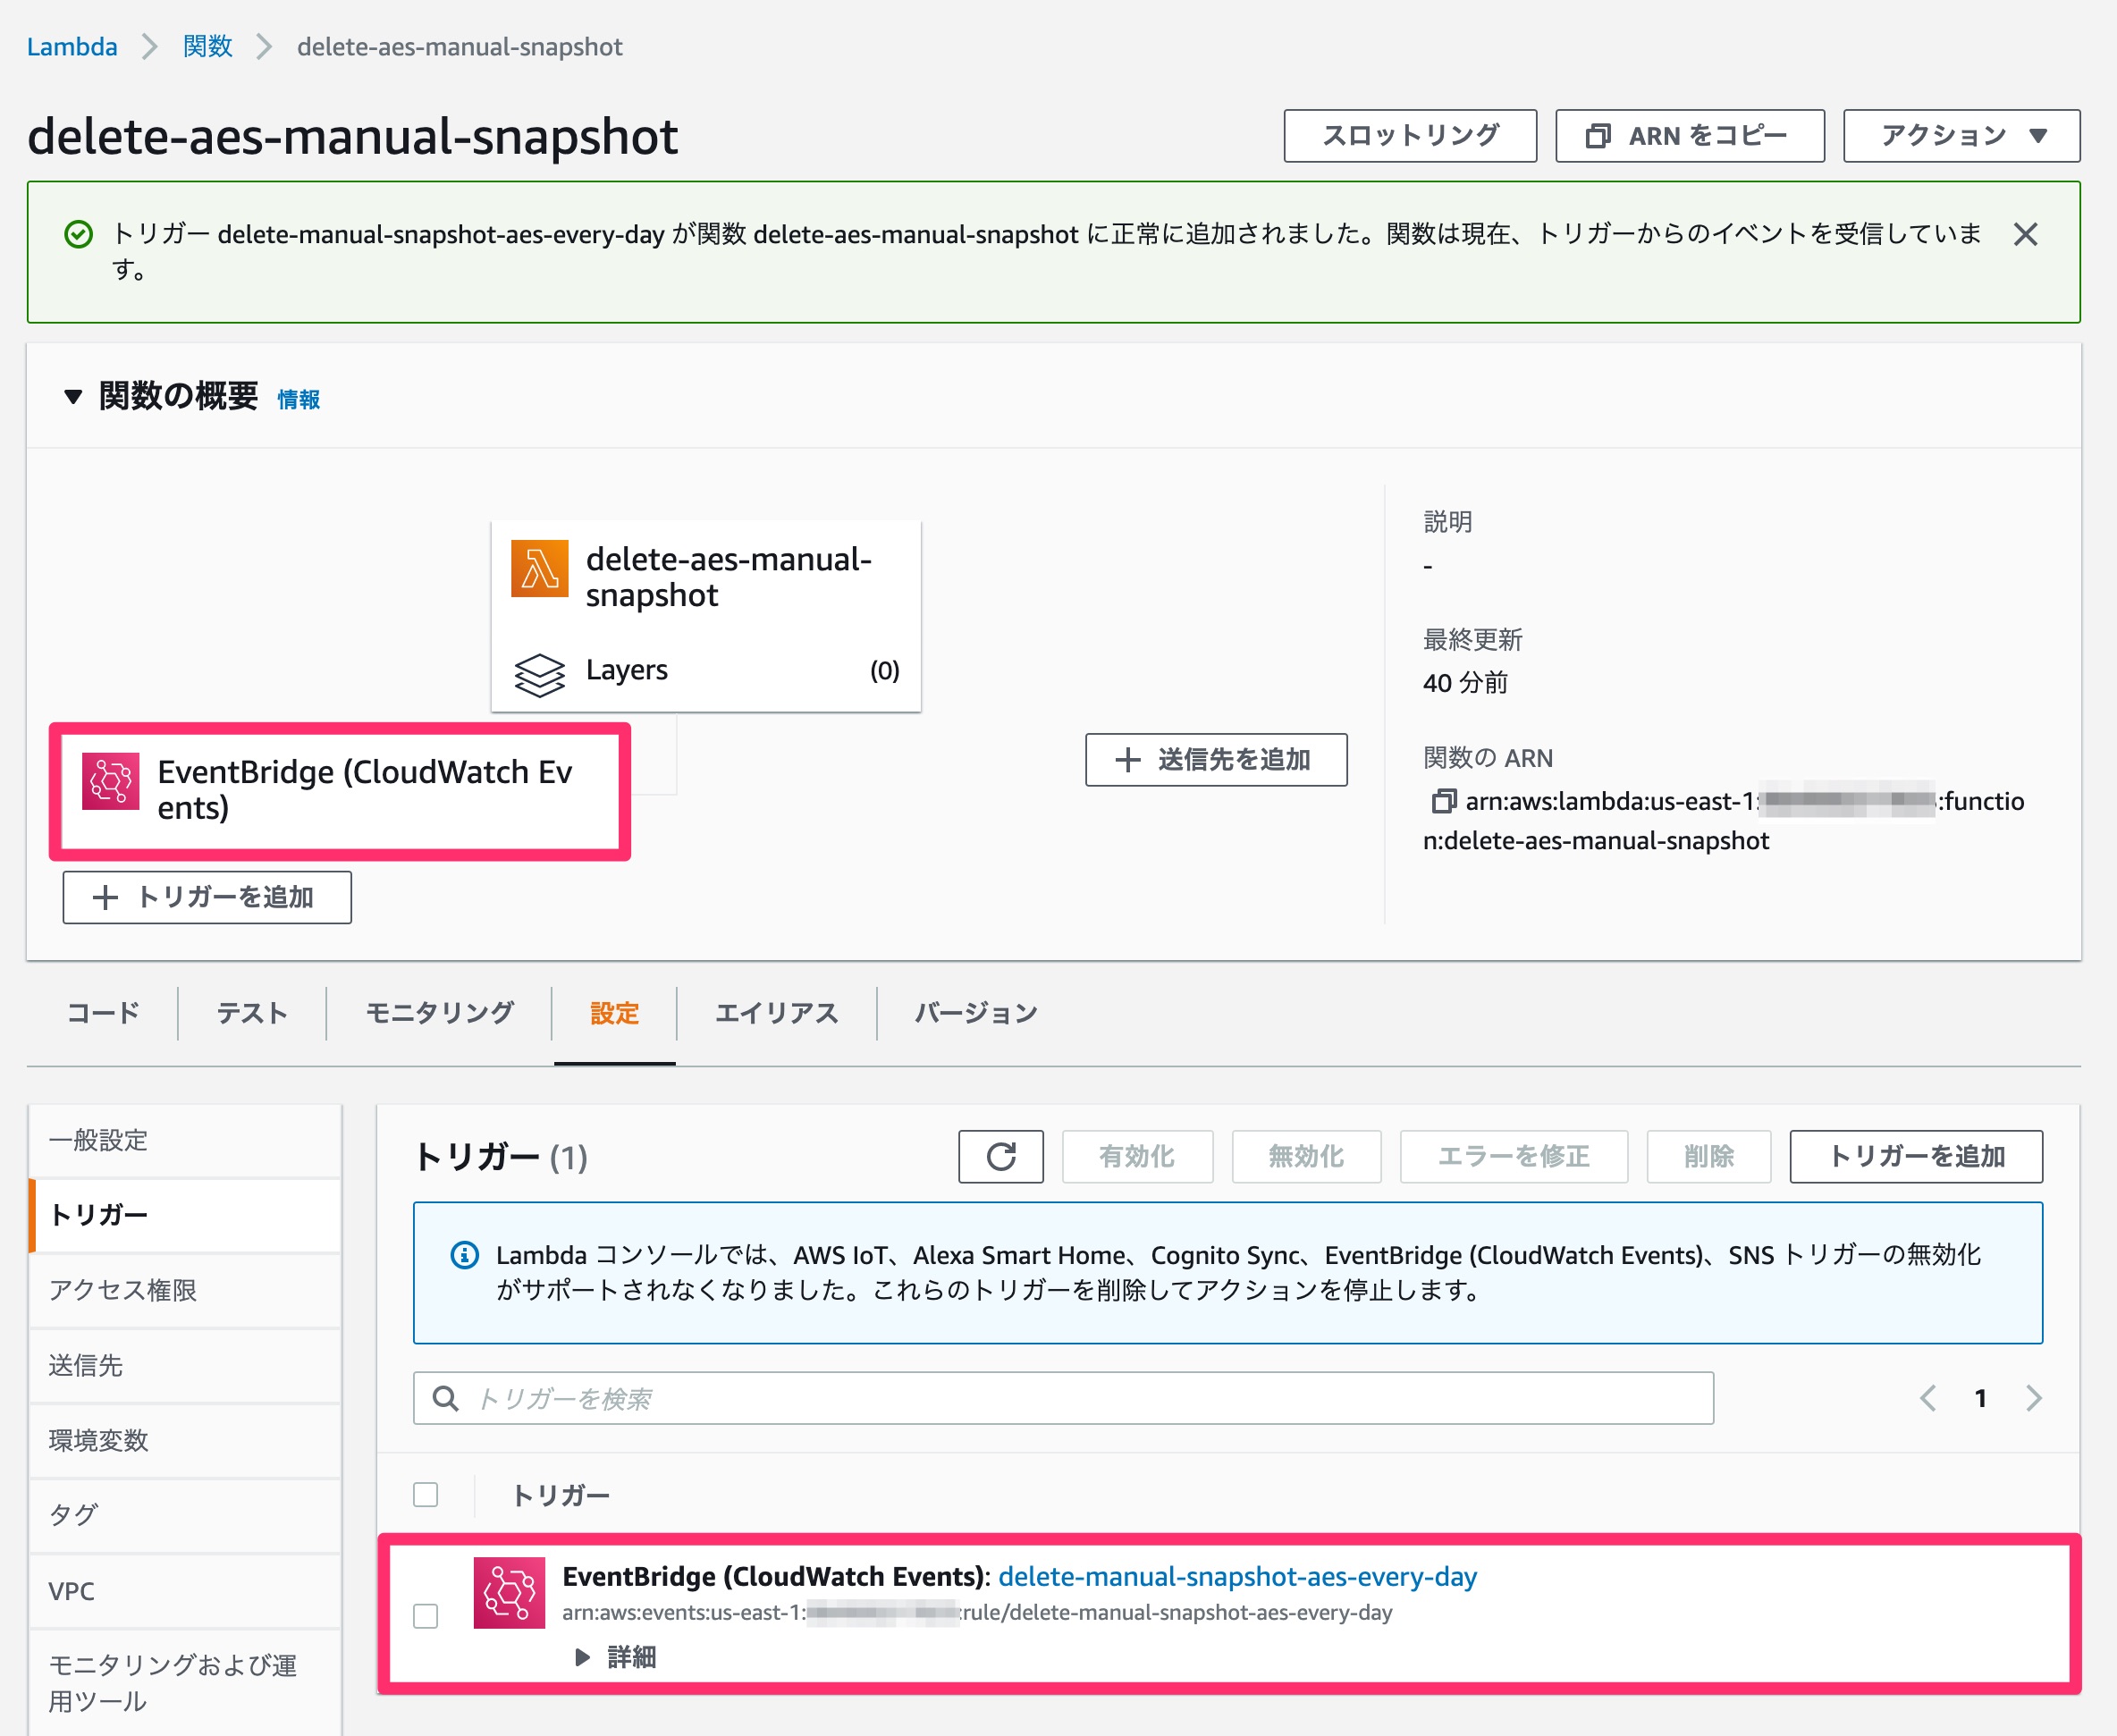Click the エラーを修正 button
2117x1736 pixels.
1513,1157
